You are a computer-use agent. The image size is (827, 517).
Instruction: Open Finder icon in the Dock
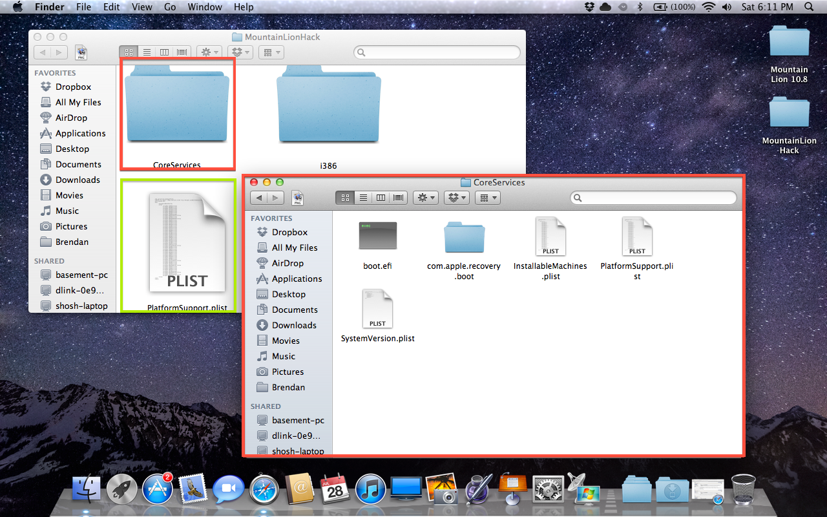coord(87,490)
